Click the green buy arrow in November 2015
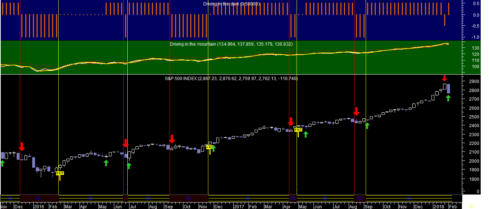The image size is (489, 209). pyautogui.click(x=3, y=163)
